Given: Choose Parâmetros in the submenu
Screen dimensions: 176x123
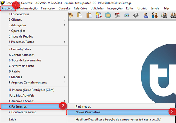Looking at the screenshot, I should coord(121,106).
